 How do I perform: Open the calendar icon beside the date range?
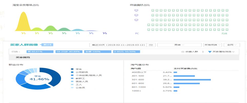point(151,45)
